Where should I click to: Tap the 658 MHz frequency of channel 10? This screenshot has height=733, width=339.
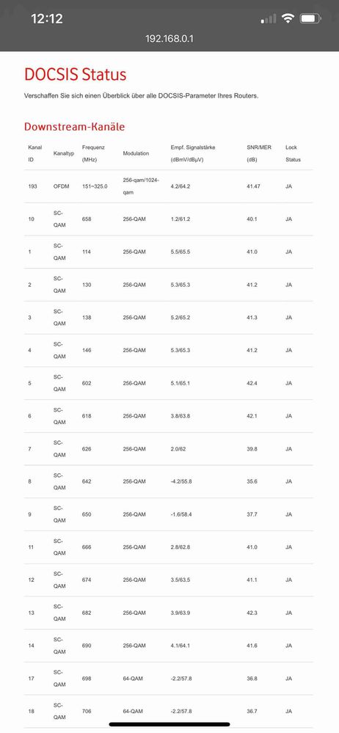click(x=87, y=219)
